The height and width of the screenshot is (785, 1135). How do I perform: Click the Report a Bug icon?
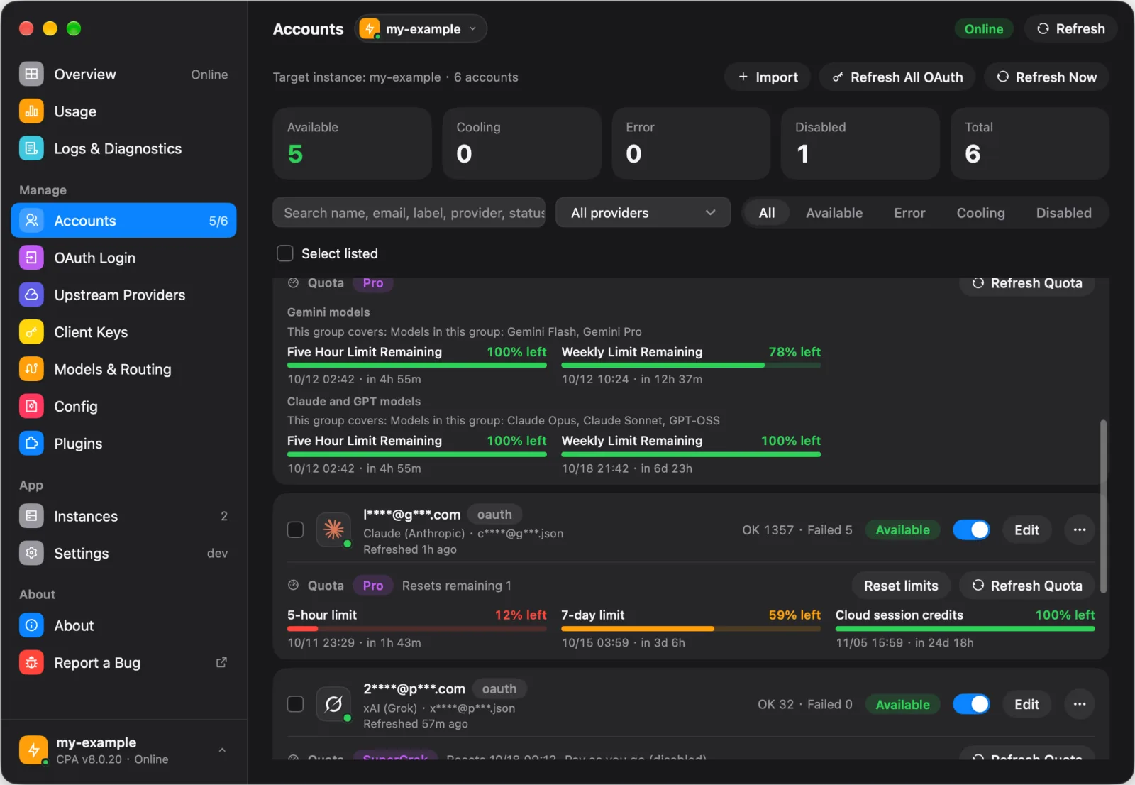point(31,662)
